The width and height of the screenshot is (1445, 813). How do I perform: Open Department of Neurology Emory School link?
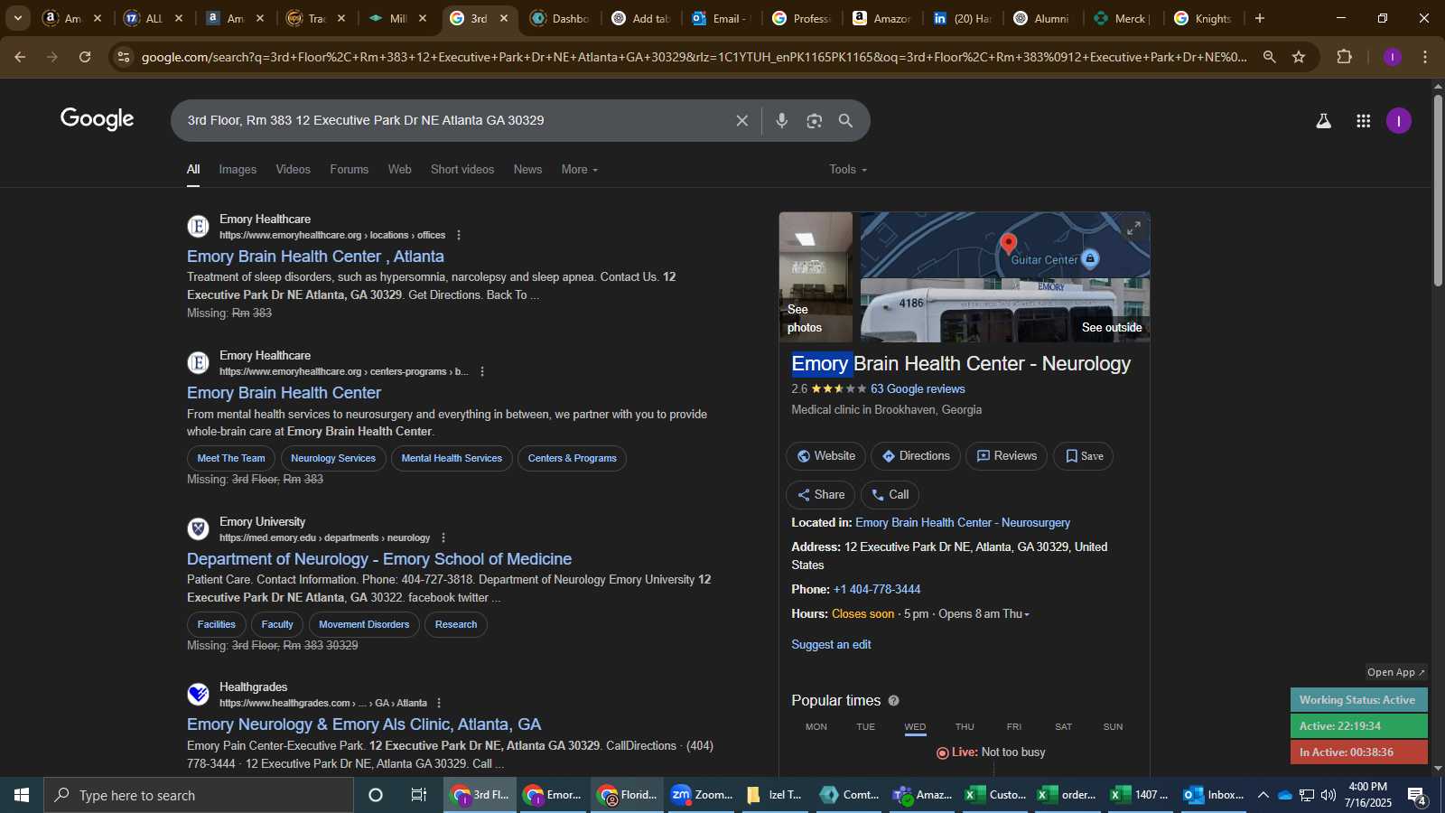[379, 559]
